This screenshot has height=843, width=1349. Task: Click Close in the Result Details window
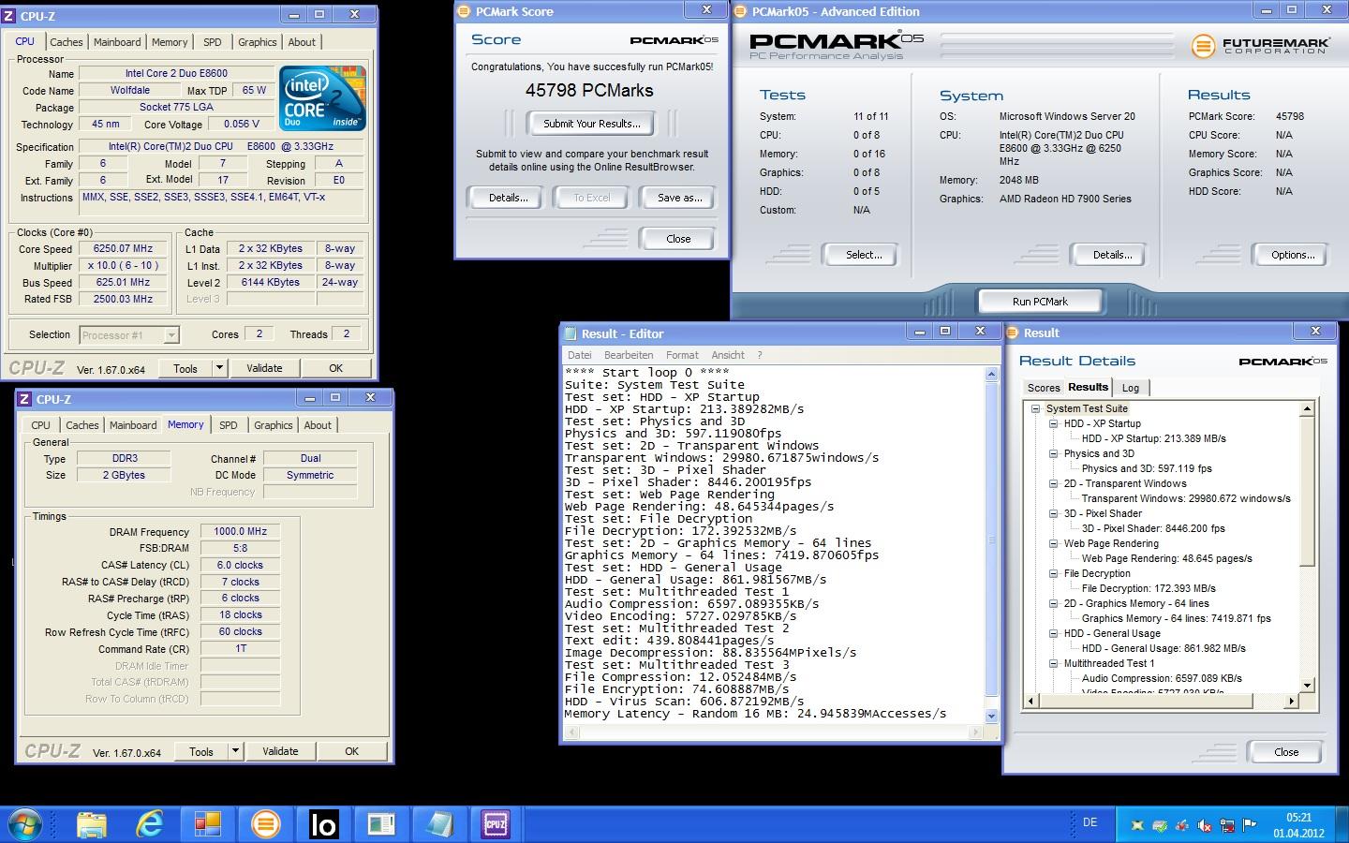click(1286, 752)
